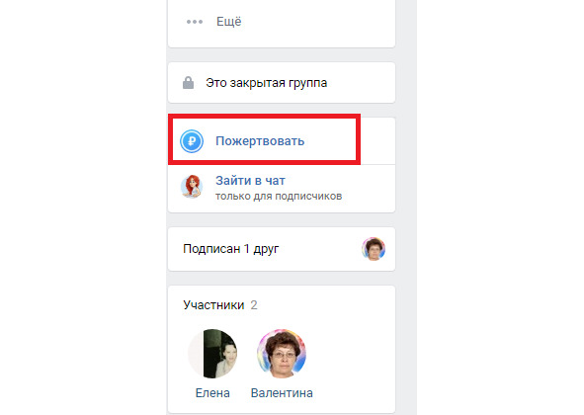Click the lock icon for the closed group
The height and width of the screenshot is (415, 584).
[x=188, y=83]
